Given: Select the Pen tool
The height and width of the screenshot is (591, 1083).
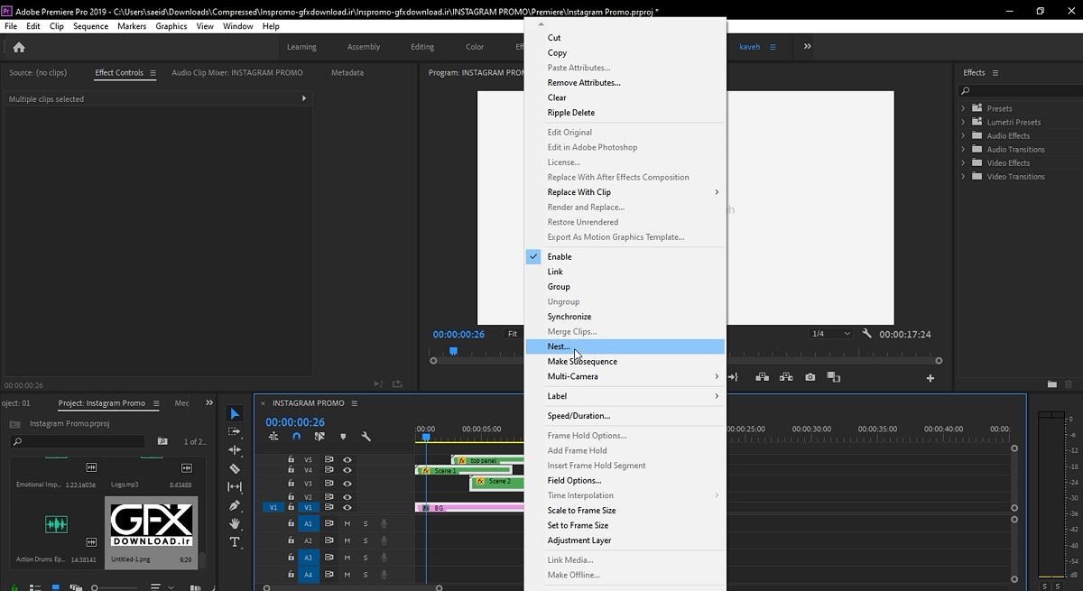Looking at the screenshot, I should (x=235, y=506).
